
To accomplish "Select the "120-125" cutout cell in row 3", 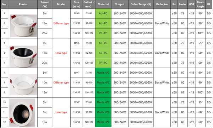I will [89, 33].
